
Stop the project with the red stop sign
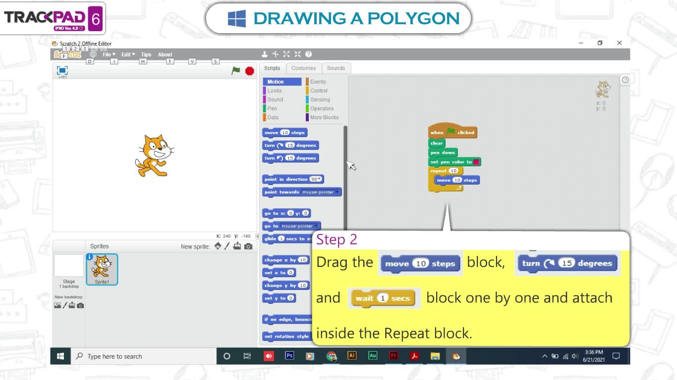pyautogui.click(x=250, y=71)
